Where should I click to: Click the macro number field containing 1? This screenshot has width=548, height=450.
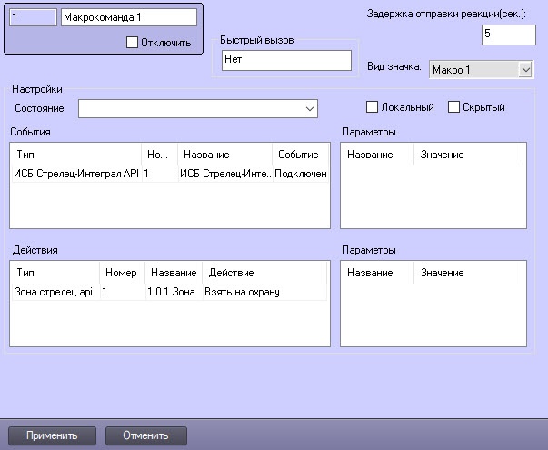tap(34, 17)
